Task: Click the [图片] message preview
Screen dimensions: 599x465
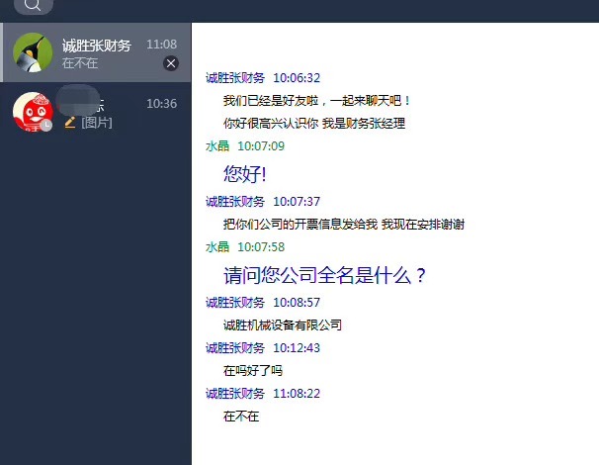Action: point(97,123)
